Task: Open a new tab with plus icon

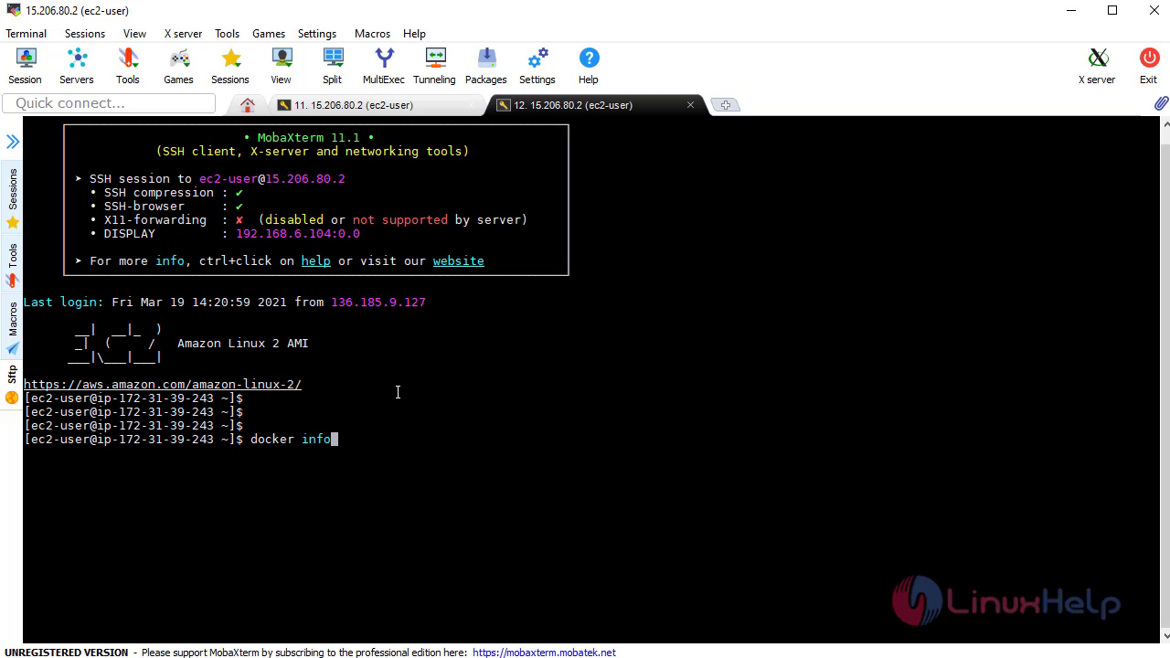Action: 726,105
